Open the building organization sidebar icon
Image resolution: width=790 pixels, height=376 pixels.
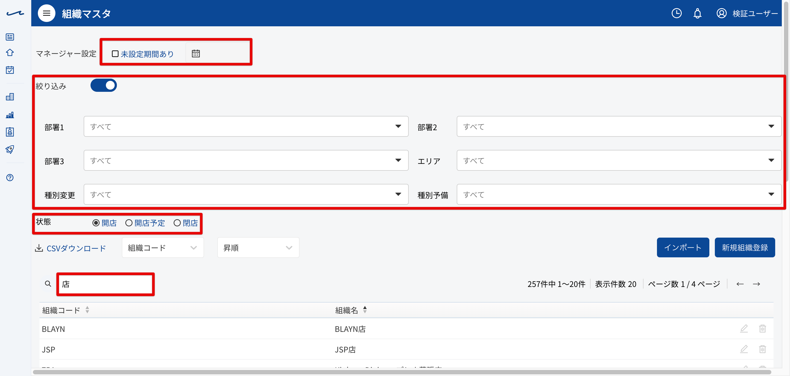(10, 97)
